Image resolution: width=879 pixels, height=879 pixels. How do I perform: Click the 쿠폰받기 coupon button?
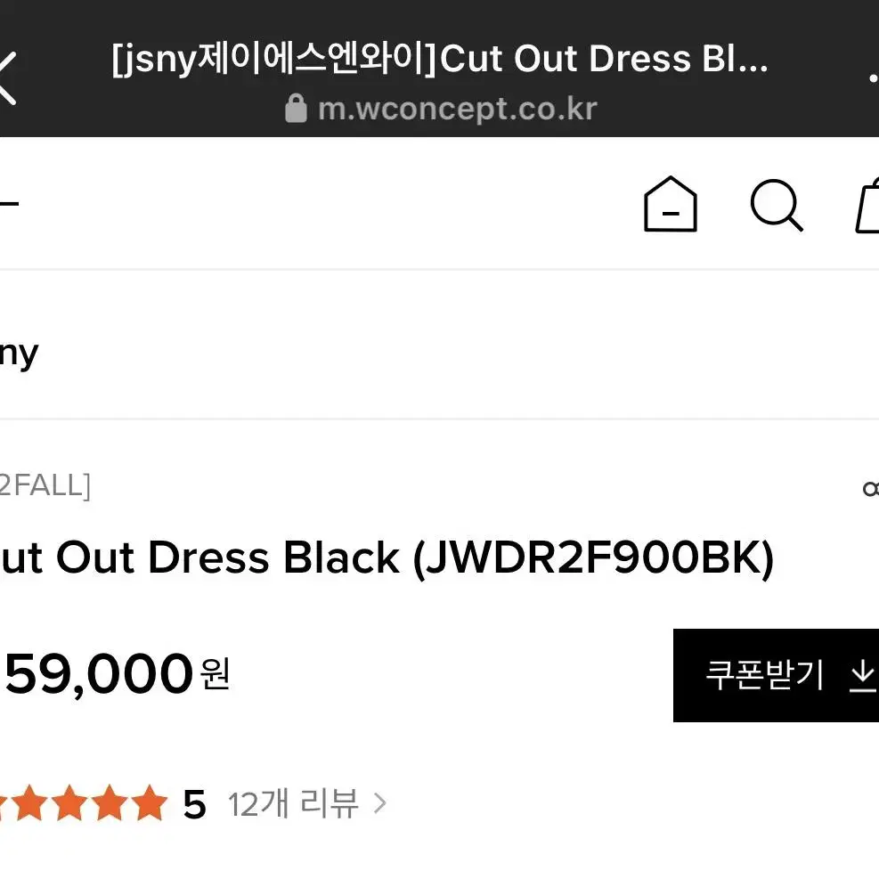coord(776,676)
